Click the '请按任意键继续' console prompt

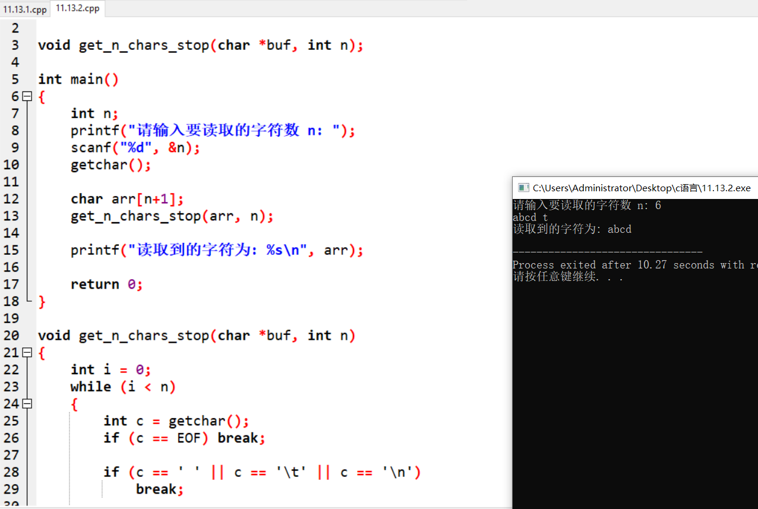click(x=568, y=277)
